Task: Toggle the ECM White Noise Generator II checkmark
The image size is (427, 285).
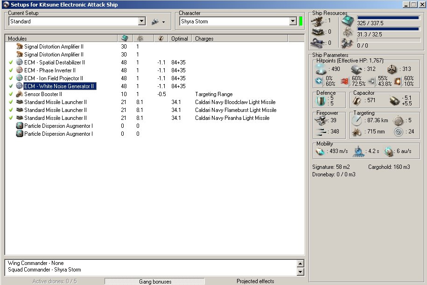Action: (x=11, y=86)
